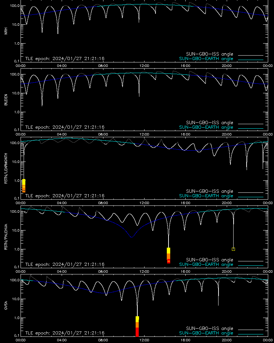The width and height of the screenshot is (274, 343).
Task: Click the 04:00 tick label under PALEHUA panel
Action: tap(62, 271)
